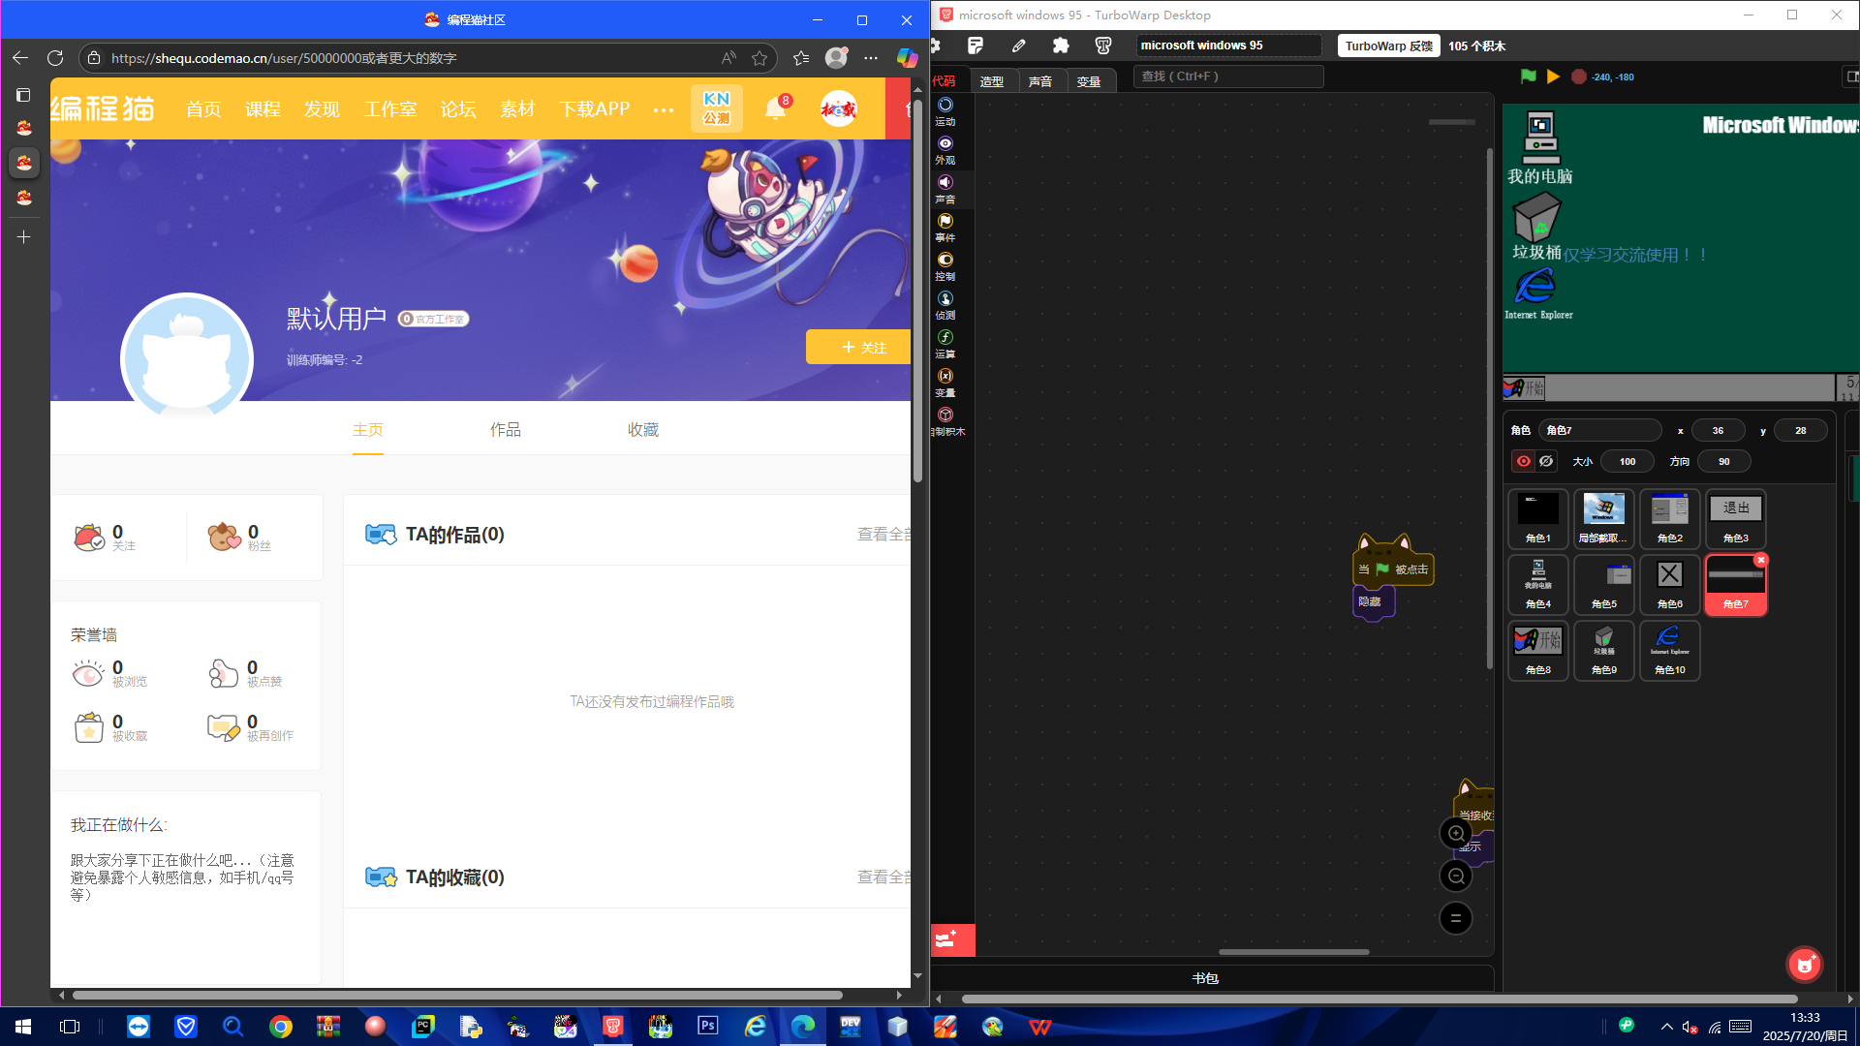Open the 收藏 tab on profile
The width and height of the screenshot is (1860, 1046).
pyautogui.click(x=643, y=430)
